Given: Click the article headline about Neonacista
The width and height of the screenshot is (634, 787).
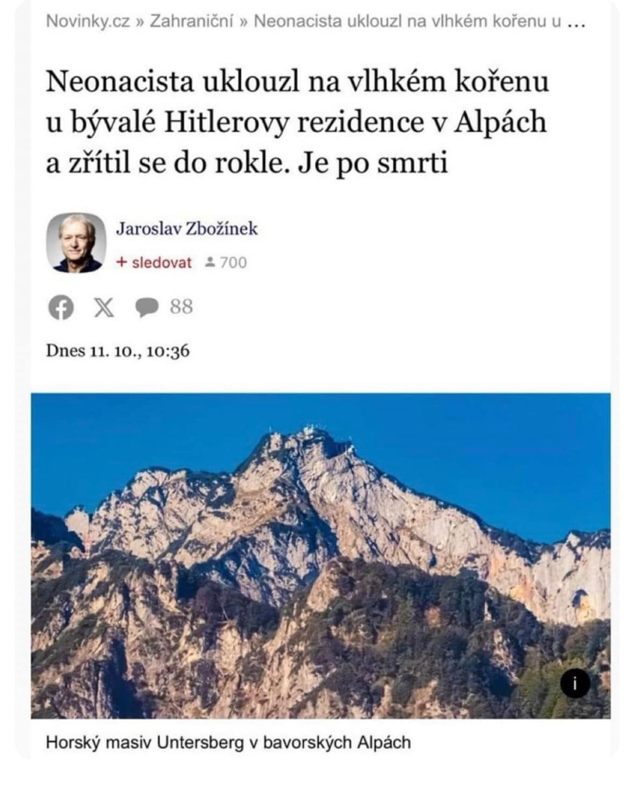Looking at the screenshot, I should click(x=297, y=122).
